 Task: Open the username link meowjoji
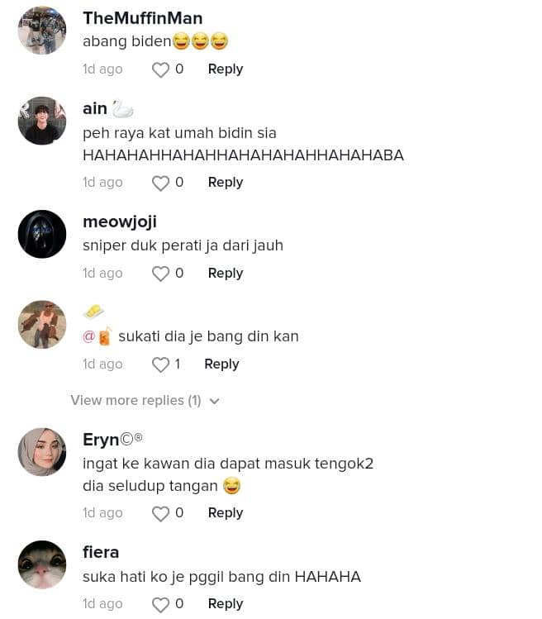click(120, 221)
